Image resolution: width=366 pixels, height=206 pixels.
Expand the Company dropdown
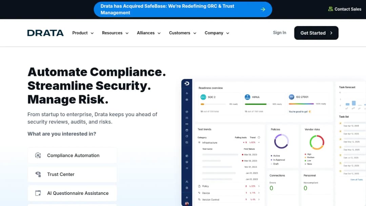pyautogui.click(x=217, y=33)
